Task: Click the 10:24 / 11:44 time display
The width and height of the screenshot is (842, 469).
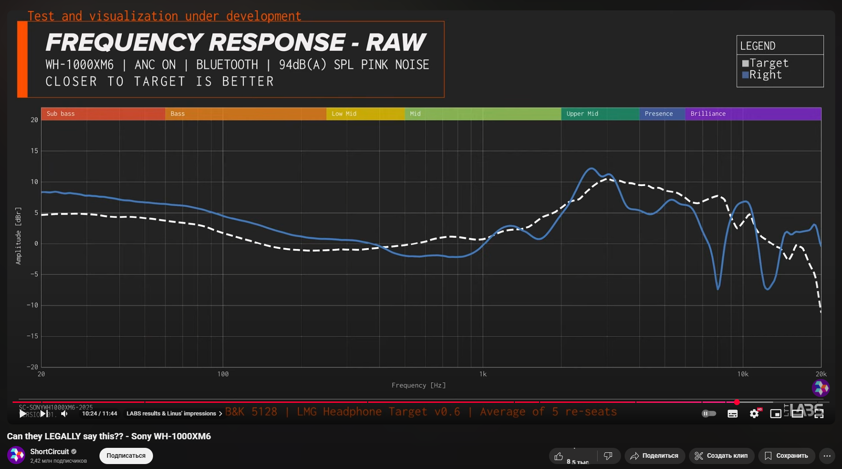Action: pos(99,414)
